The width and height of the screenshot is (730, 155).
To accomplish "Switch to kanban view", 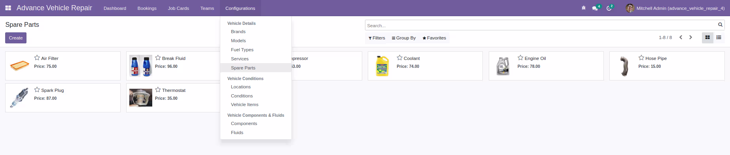I will (707, 37).
